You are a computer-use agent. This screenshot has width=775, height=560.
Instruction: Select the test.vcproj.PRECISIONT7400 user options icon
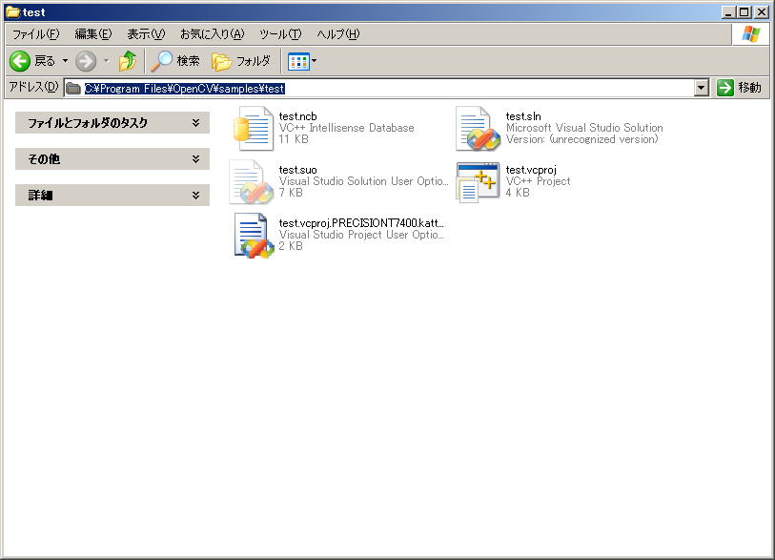pos(254,236)
